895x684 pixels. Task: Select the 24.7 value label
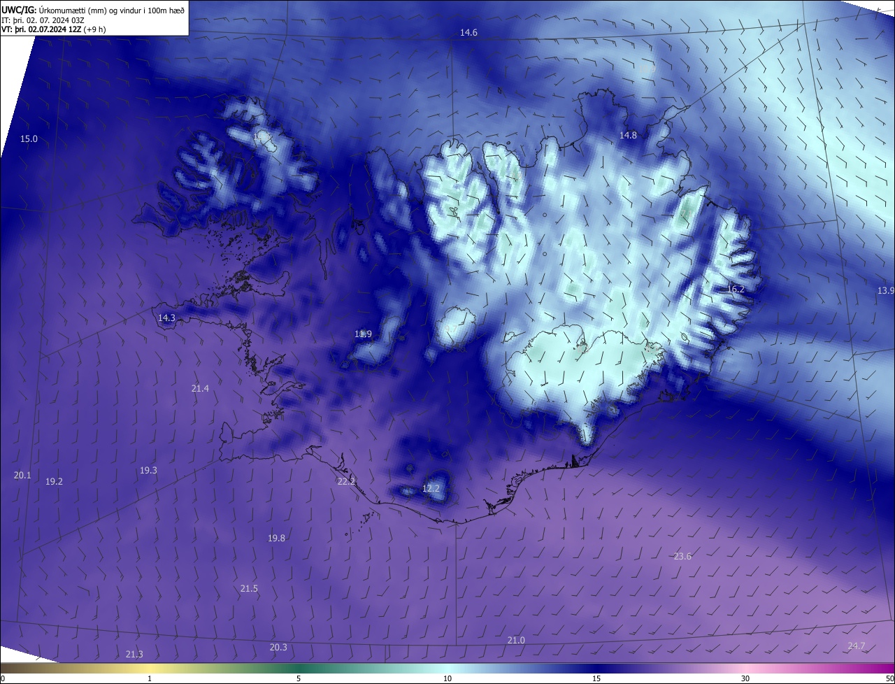(856, 646)
